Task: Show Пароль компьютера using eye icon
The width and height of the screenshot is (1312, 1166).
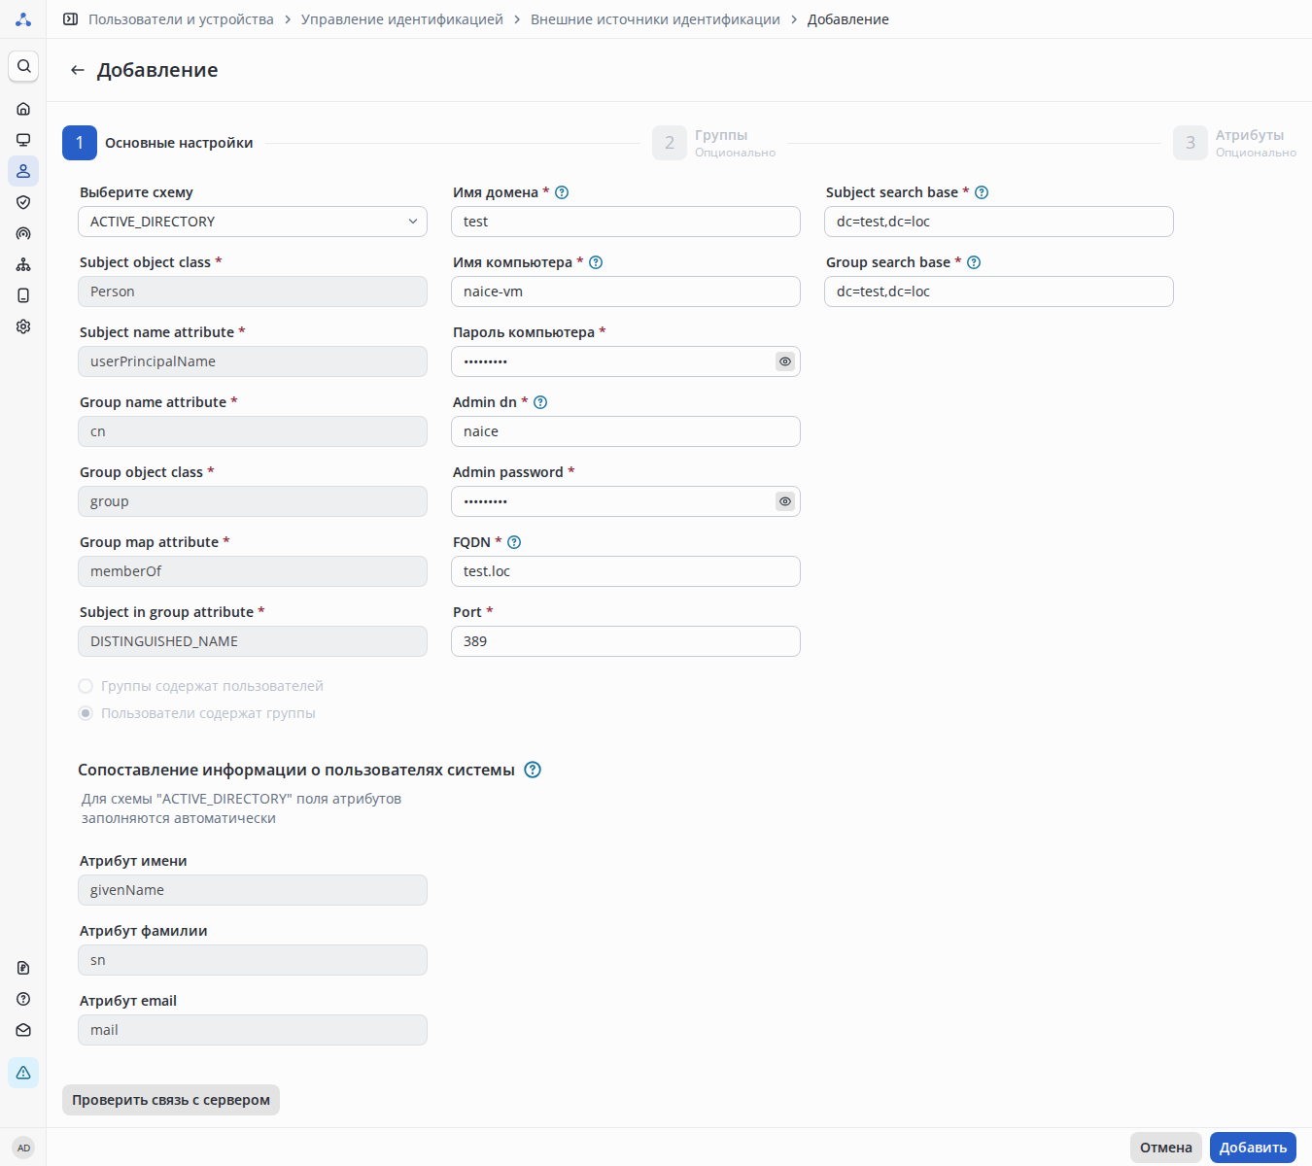Action: (785, 361)
